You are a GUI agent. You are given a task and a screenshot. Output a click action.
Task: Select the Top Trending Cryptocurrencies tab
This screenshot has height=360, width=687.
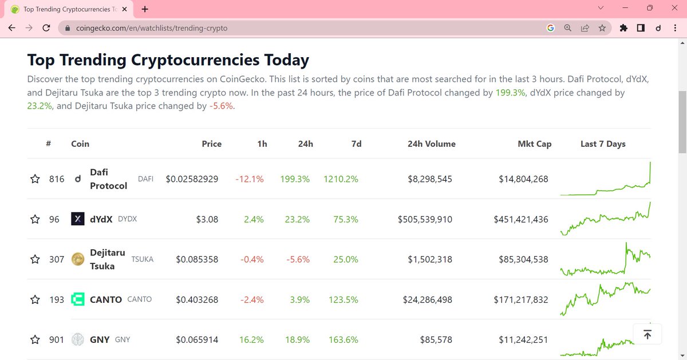click(70, 10)
